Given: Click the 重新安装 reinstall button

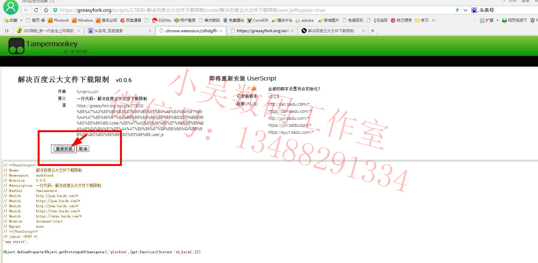Looking at the screenshot, I should point(64,149).
